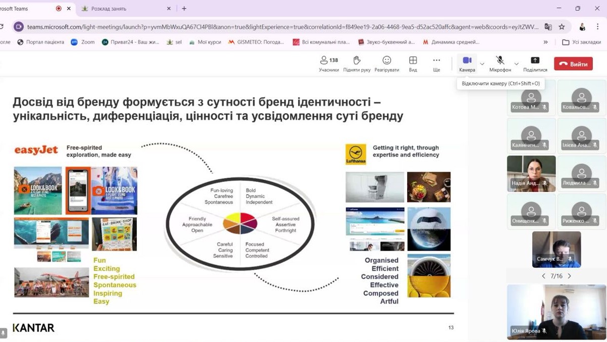Turn off the camera (Камера)
The width and height of the screenshot is (607, 342).
[x=467, y=64]
